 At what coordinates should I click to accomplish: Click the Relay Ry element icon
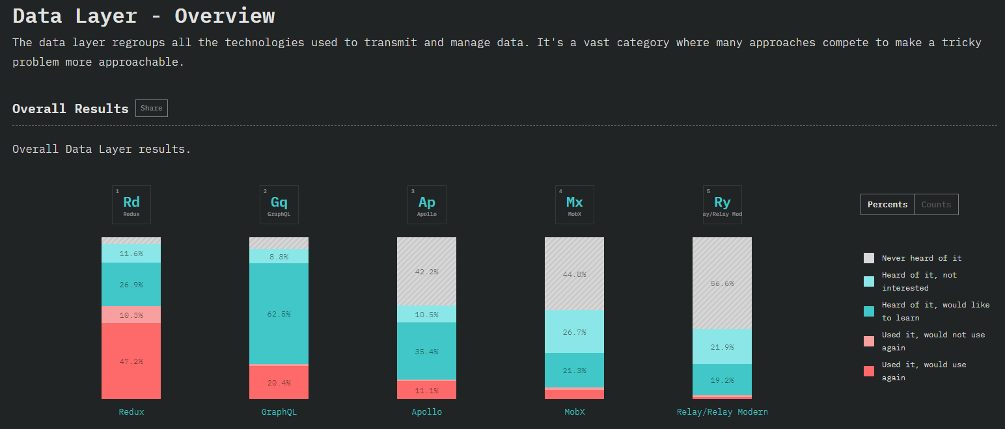tap(723, 205)
